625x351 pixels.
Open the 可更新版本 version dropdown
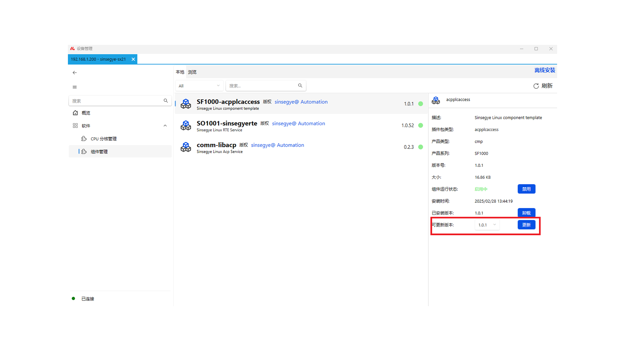pos(487,225)
